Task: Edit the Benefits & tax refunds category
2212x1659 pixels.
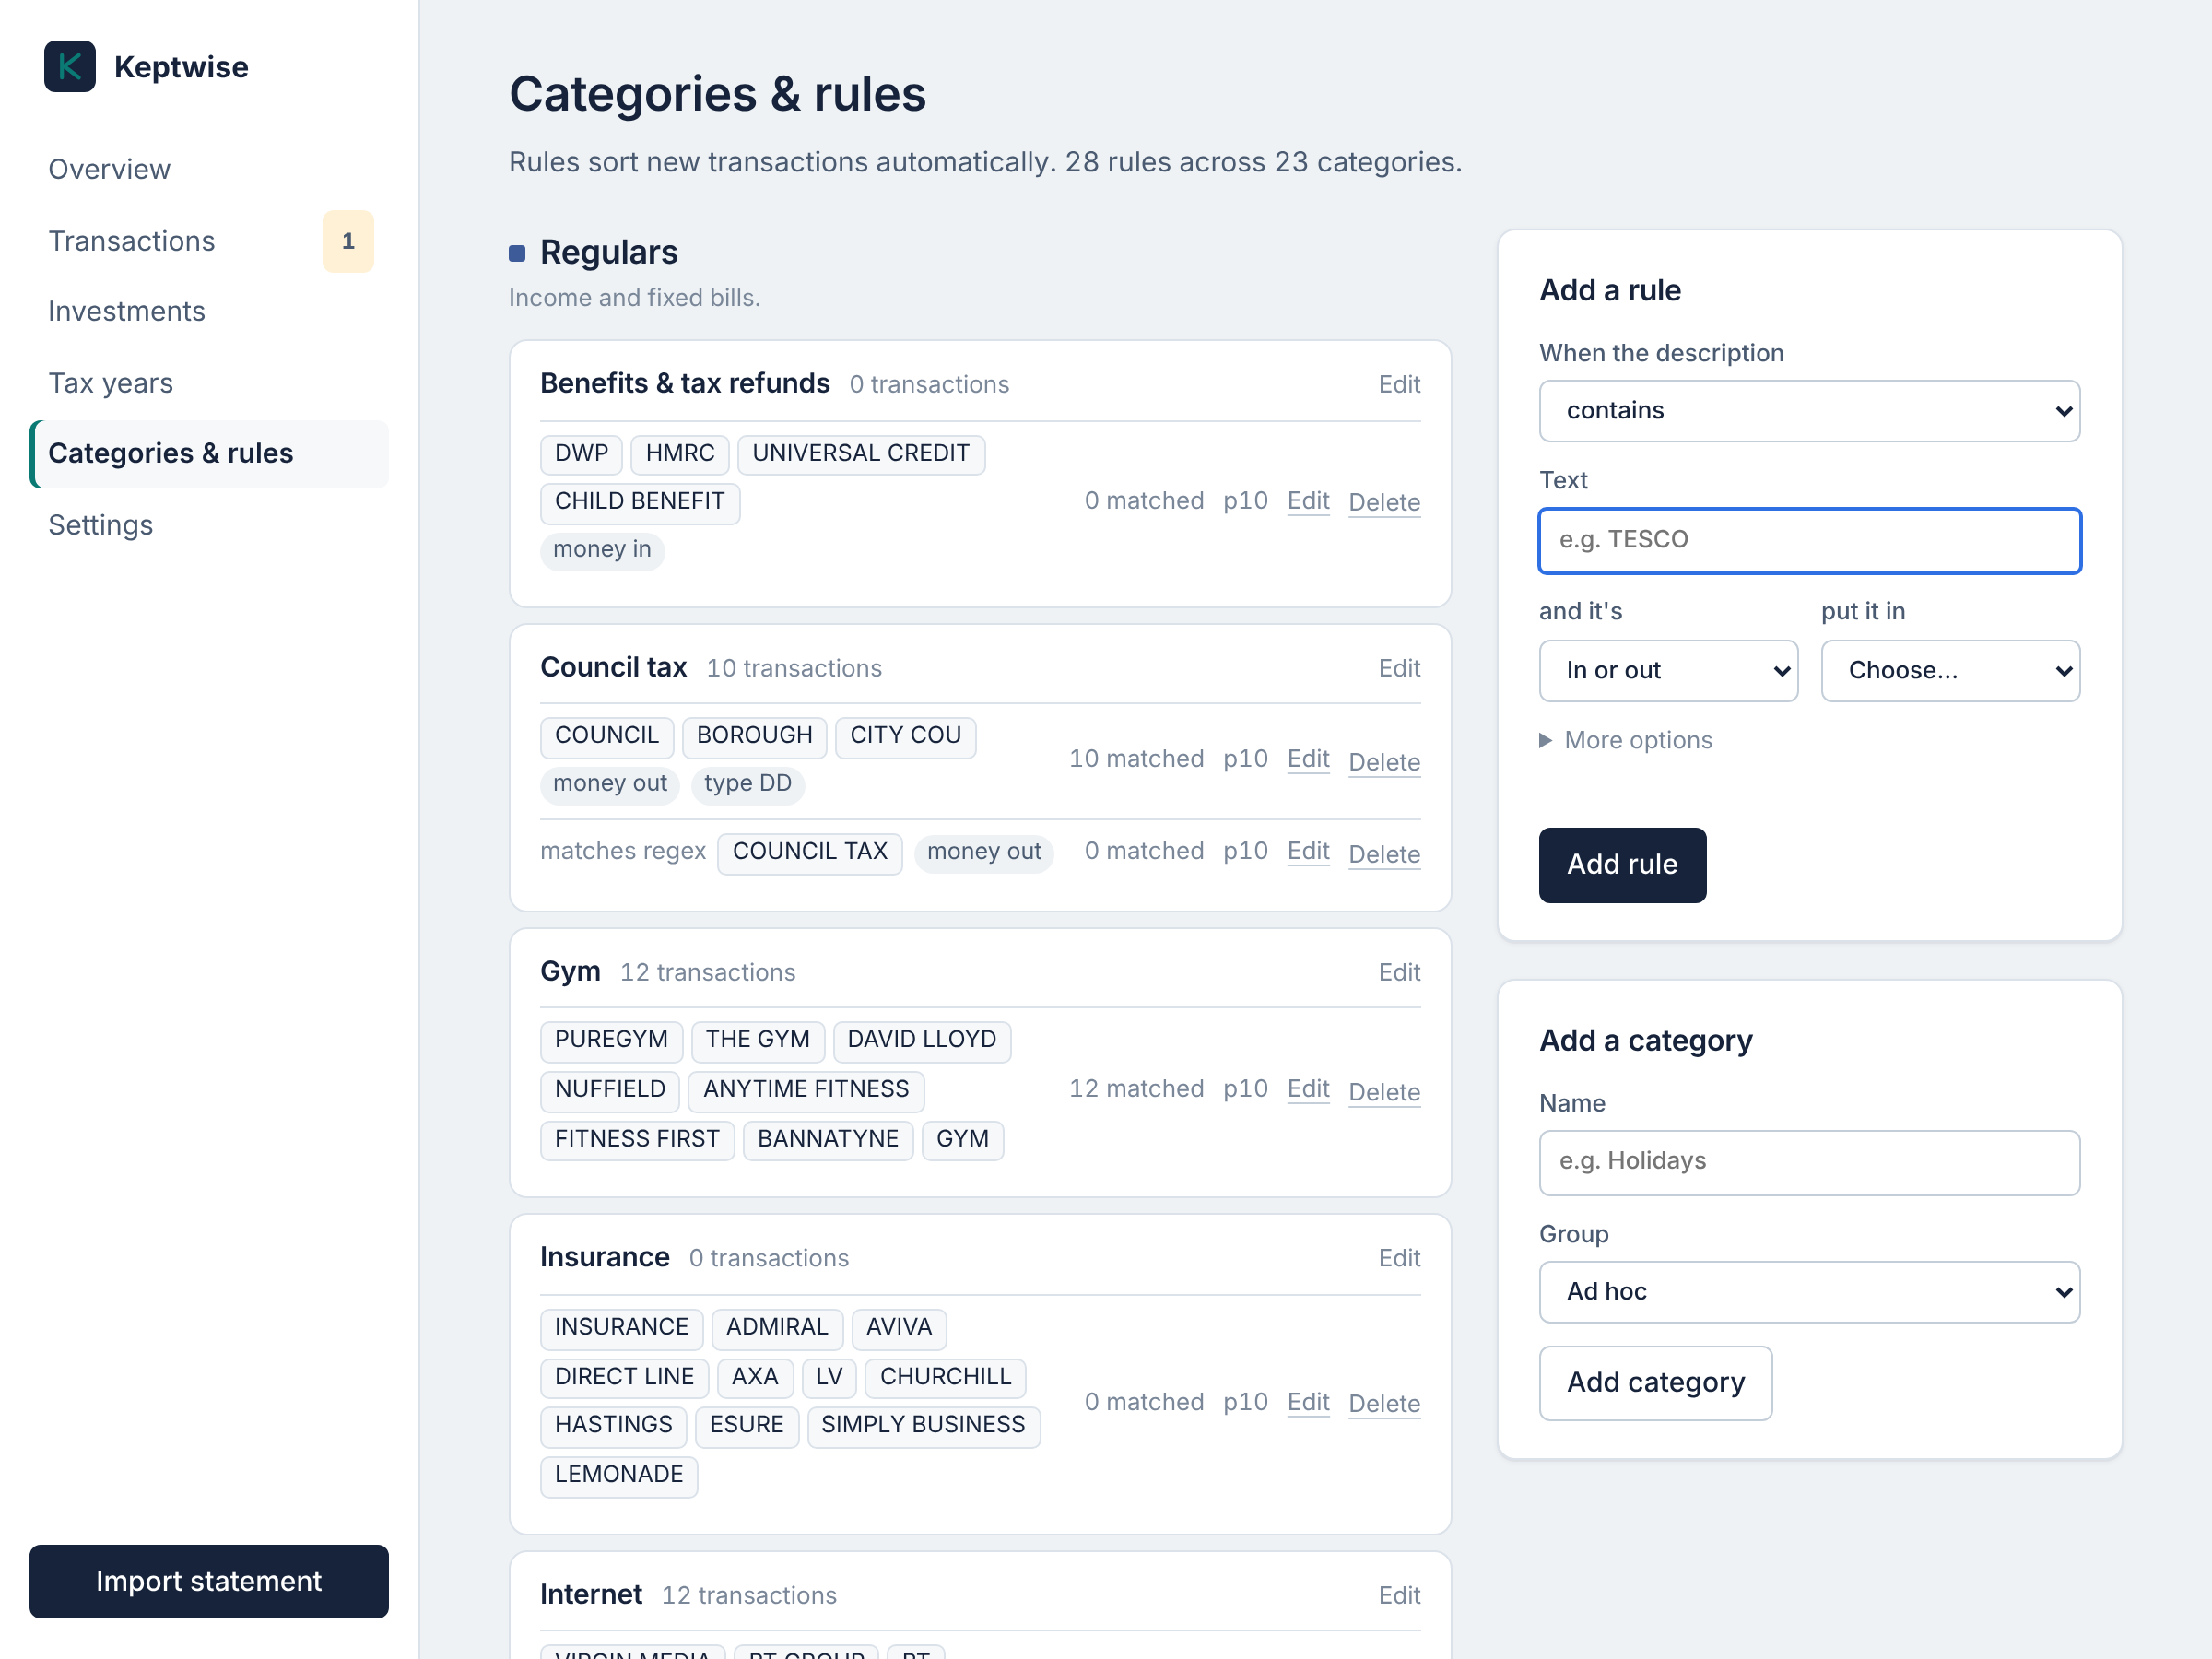Action: 1399,384
